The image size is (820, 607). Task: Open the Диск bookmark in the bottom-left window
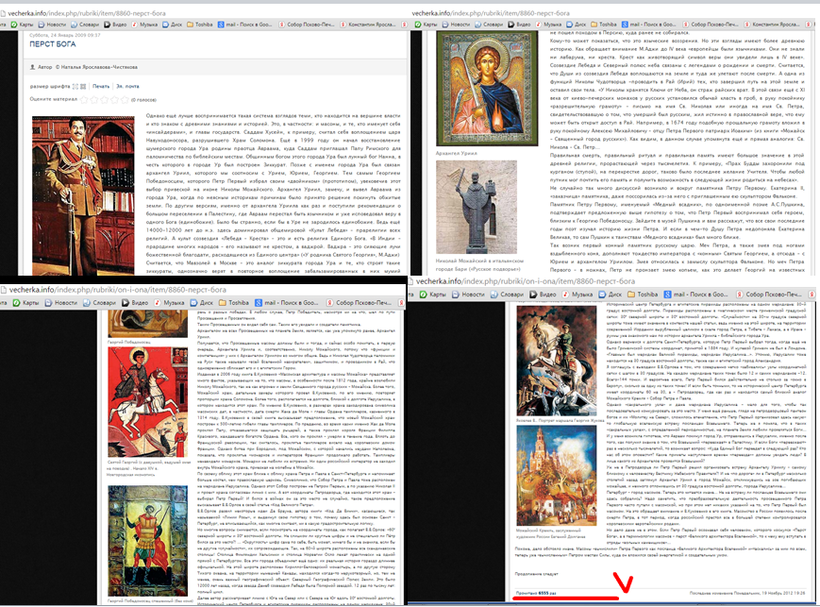202,303
